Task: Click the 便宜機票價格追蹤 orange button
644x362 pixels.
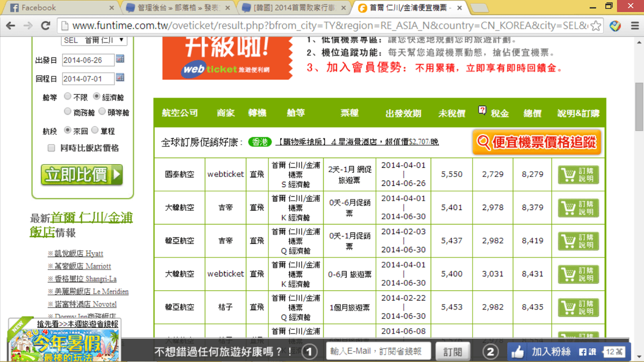Action: coord(537,142)
